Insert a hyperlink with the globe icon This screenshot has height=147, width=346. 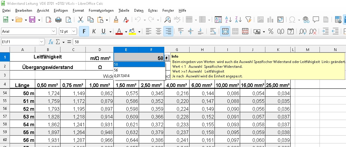(x=306, y=20)
